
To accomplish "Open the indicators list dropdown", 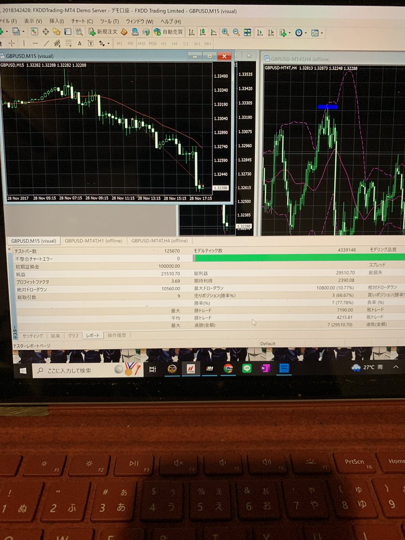I will tap(284, 32).
